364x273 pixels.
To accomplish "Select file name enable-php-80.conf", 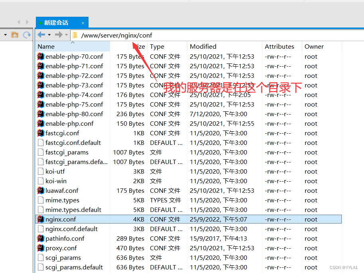I will coord(74,114).
